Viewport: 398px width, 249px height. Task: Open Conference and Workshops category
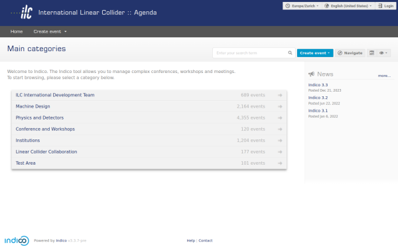tap(45, 129)
